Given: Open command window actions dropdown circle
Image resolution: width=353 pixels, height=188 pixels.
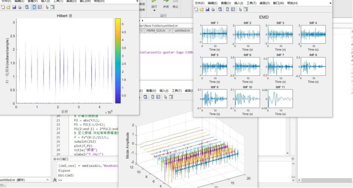Looking at the screenshot, I should pyautogui.click(x=293, y=159).
